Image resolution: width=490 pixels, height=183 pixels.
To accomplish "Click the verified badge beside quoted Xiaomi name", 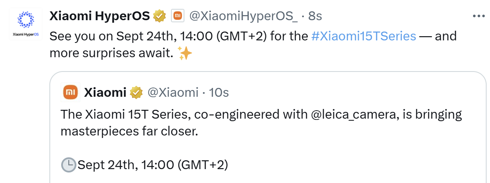I will pyautogui.click(x=136, y=93).
